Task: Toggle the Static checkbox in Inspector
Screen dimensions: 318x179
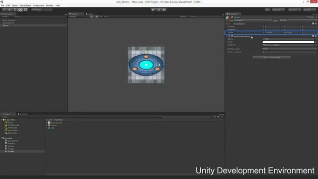Action: click(x=307, y=17)
